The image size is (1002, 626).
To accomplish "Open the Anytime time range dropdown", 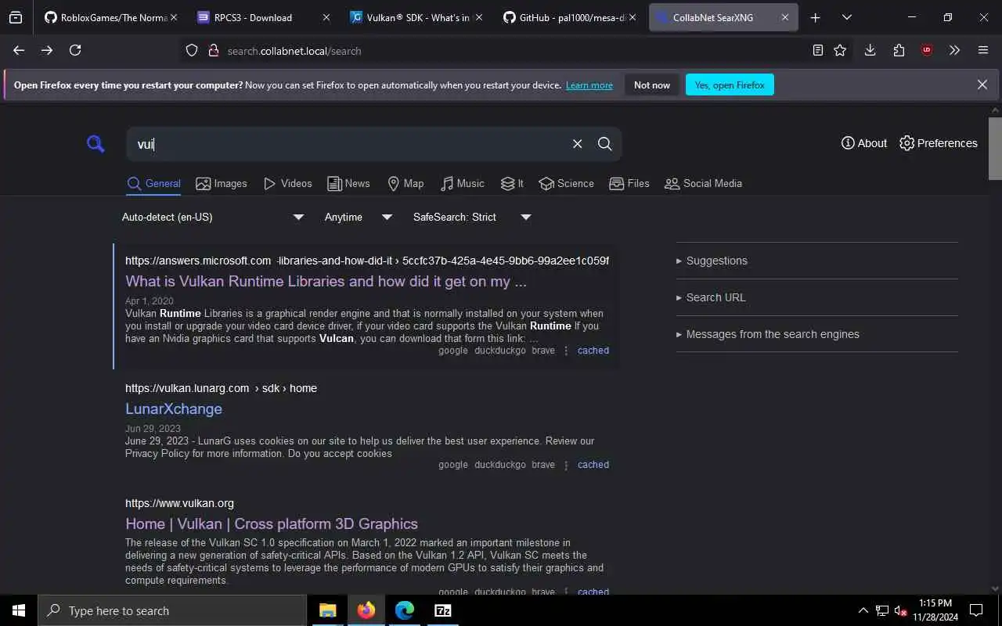I will (359, 217).
